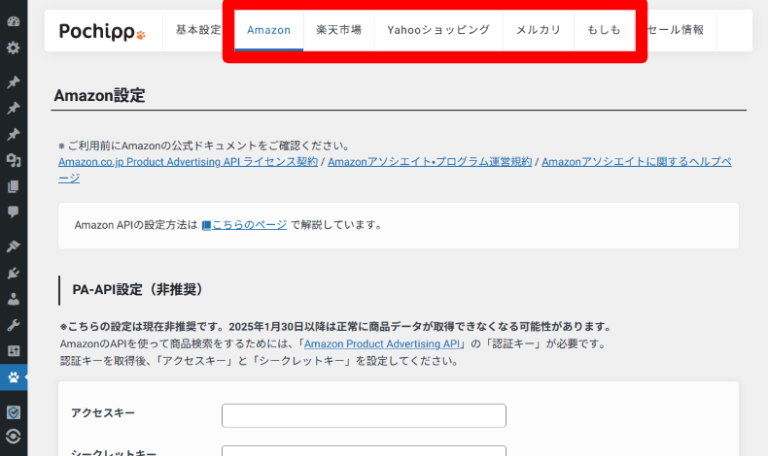Click the Pochipp logo
Image resolution: width=768 pixels, height=456 pixels.
102,31
